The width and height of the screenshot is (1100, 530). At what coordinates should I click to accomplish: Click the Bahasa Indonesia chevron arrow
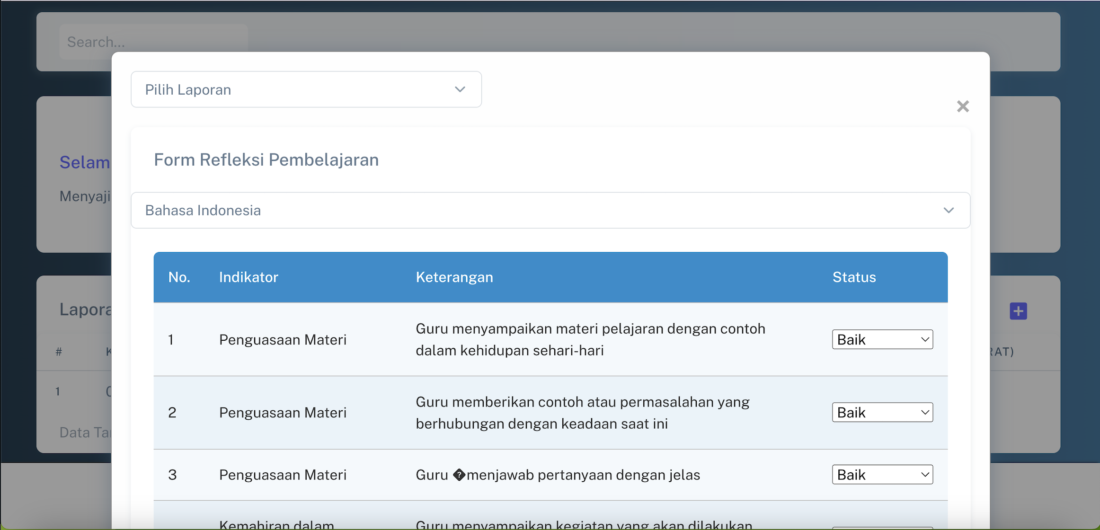point(948,210)
